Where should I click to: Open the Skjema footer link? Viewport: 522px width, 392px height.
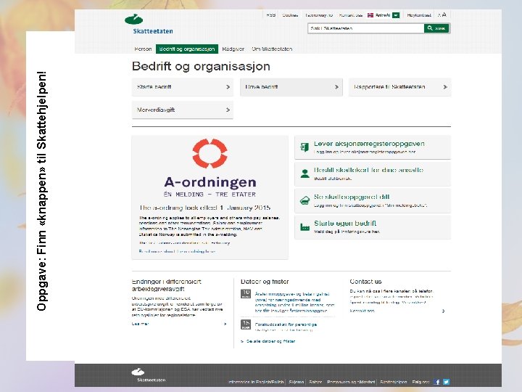(297, 382)
